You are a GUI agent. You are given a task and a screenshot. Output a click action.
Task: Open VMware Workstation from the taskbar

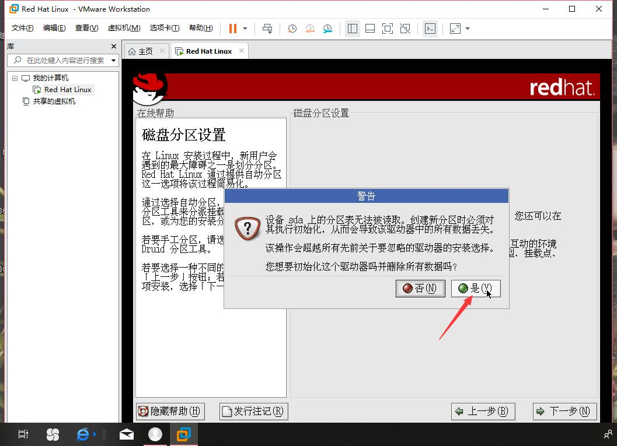coord(183,434)
